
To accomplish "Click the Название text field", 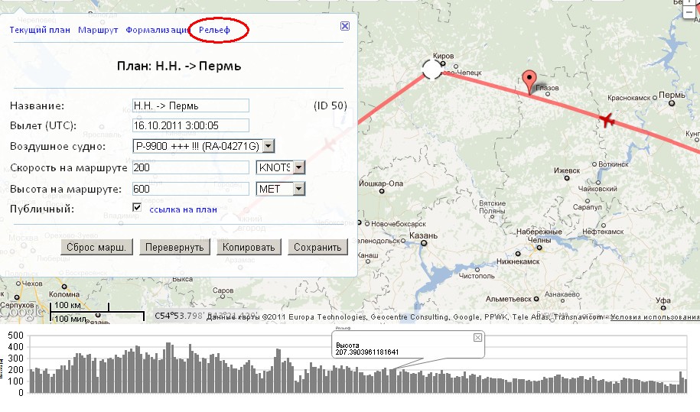I will (x=190, y=105).
